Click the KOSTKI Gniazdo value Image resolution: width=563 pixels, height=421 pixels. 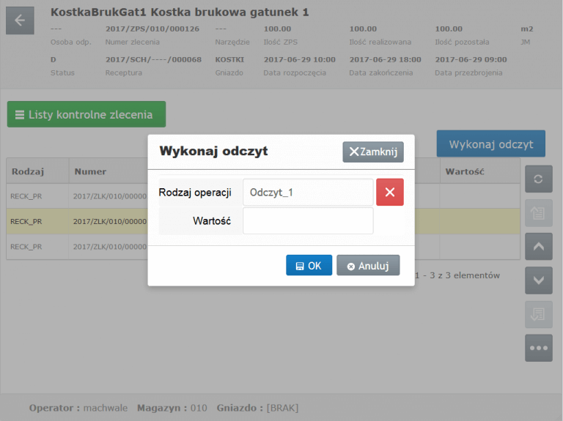(x=229, y=59)
